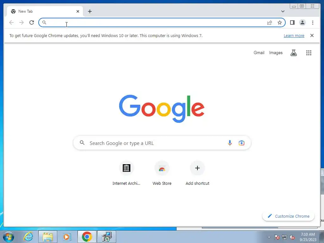324x243 pixels.
Task: Click Customize Chrome button
Action: click(x=288, y=216)
